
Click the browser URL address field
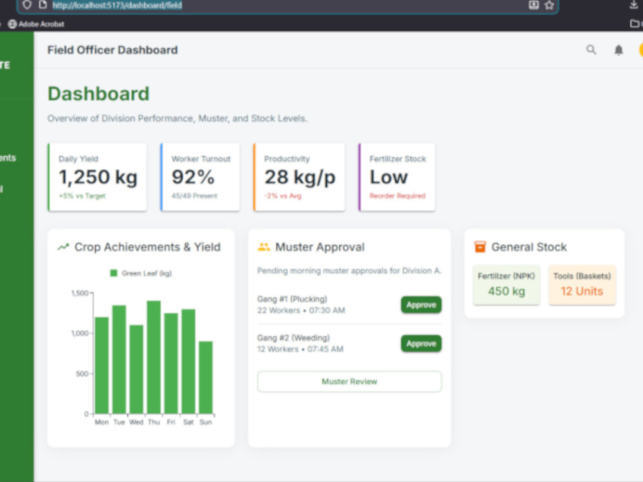287,5
